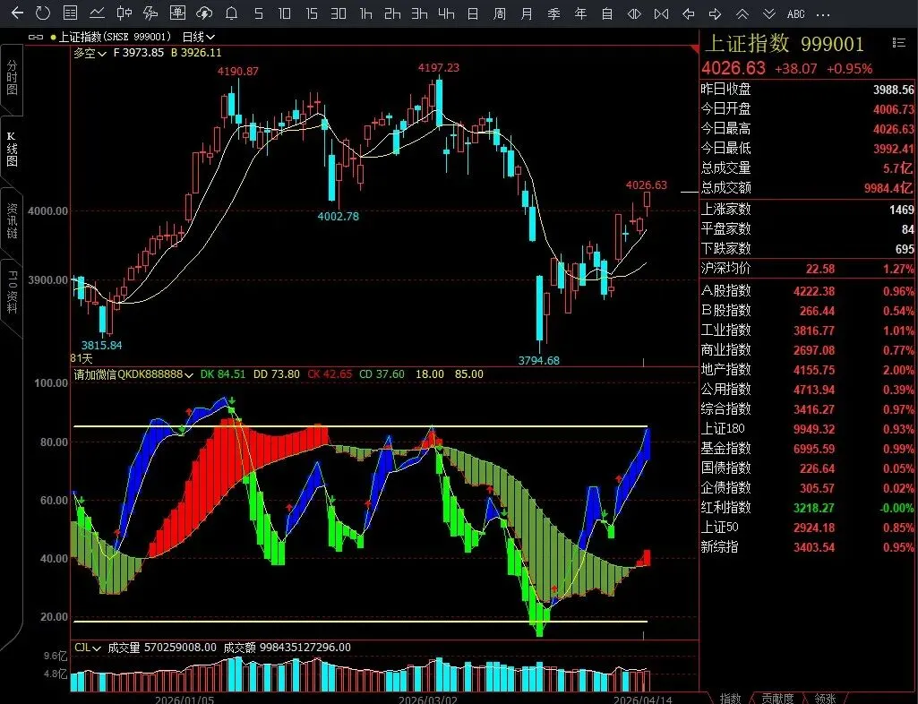The height and width of the screenshot is (704, 918).
Task: Refresh the chart data
Action: pos(43,13)
